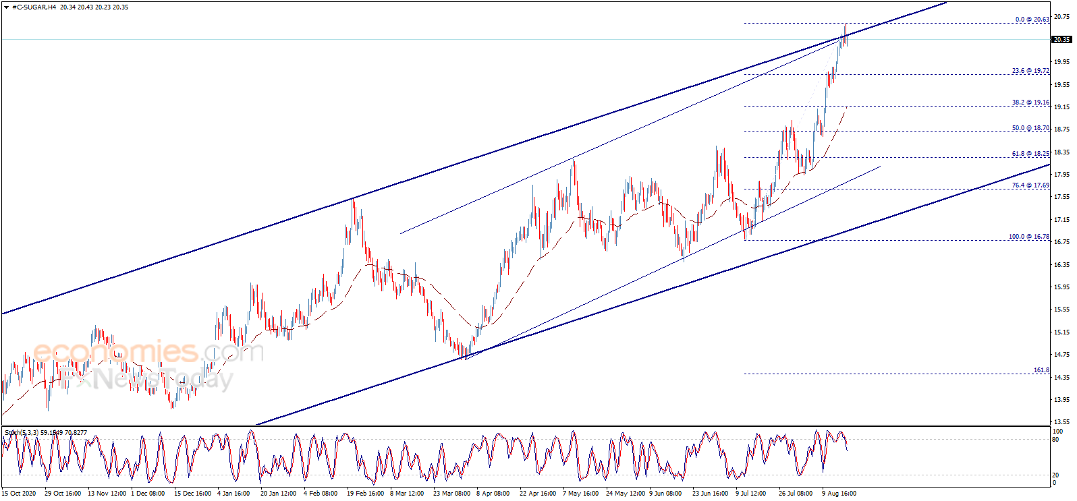The width and height of the screenshot is (1077, 501).
Task: Click the 15.55 price axis label
Action: coord(1062,310)
